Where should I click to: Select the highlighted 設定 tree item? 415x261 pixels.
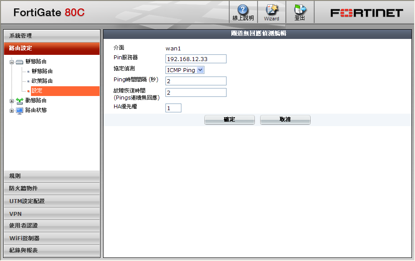click(65, 91)
